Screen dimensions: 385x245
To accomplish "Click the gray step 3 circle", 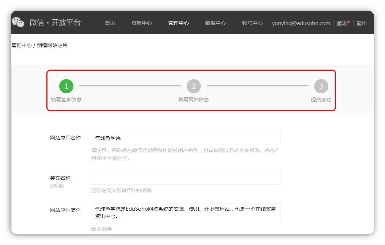I will [321, 86].
